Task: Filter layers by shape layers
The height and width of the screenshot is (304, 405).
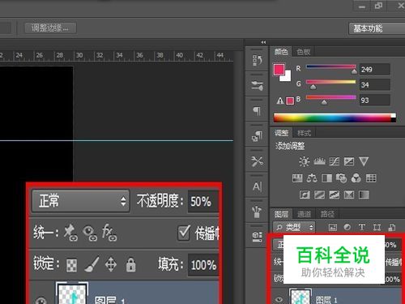Action: (377, 227)
